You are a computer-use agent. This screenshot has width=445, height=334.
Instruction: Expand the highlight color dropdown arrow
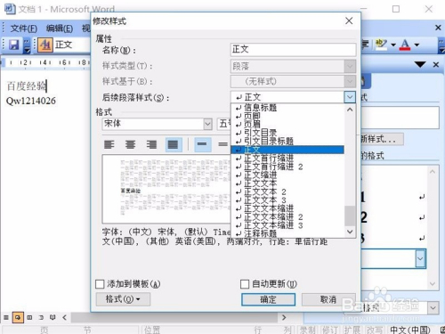[x=393, y=45]
